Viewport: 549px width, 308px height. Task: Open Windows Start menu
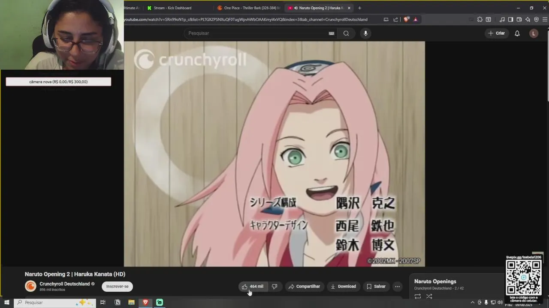6,302
